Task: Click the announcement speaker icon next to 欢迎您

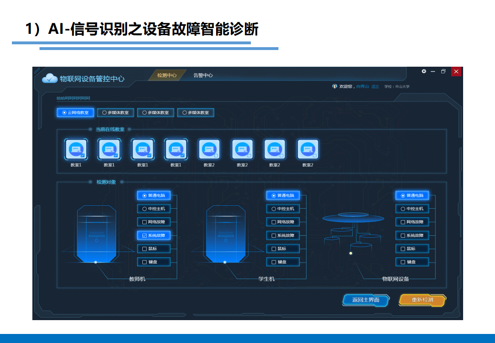Action: pos(334,86)
